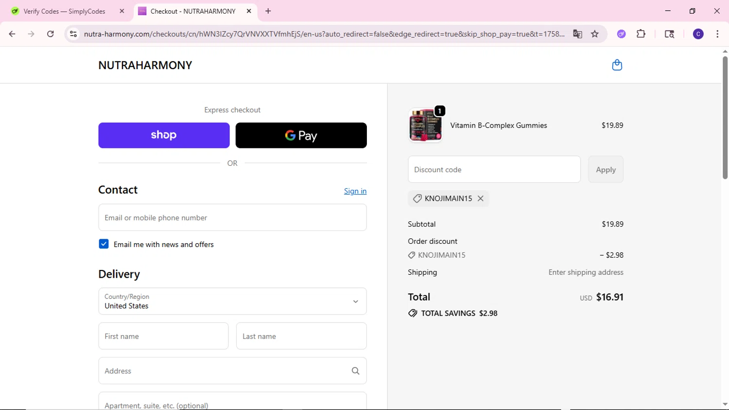Click the scrollbar down arrow
This screenshot has width=729, height=410.
725,404
